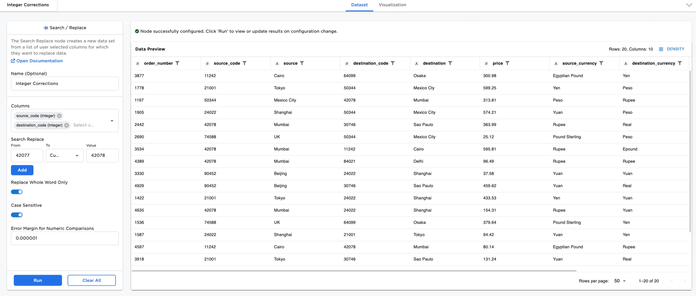Disable the Case Sensitive switch
This screenshot has height=296, width=696.
17,215
